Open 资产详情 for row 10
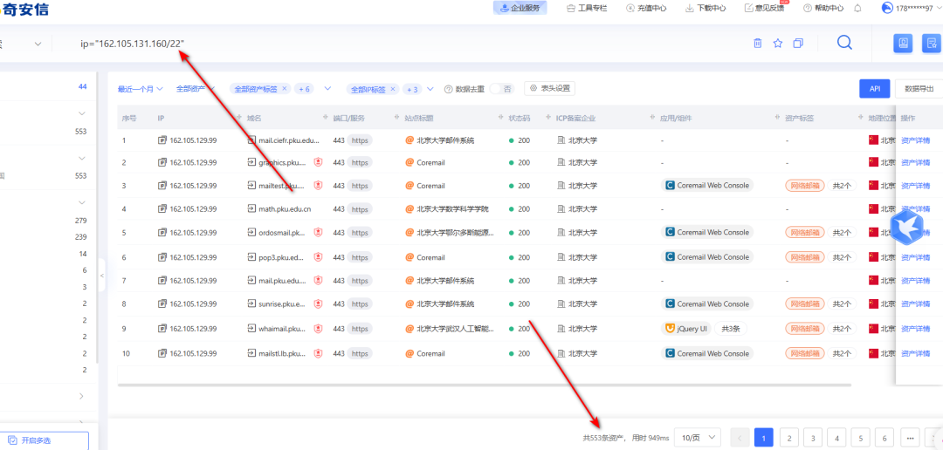 [x=915, y=353]
